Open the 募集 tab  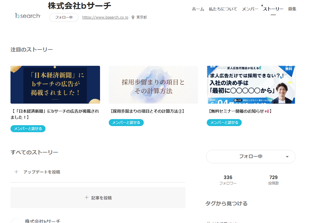292,9
